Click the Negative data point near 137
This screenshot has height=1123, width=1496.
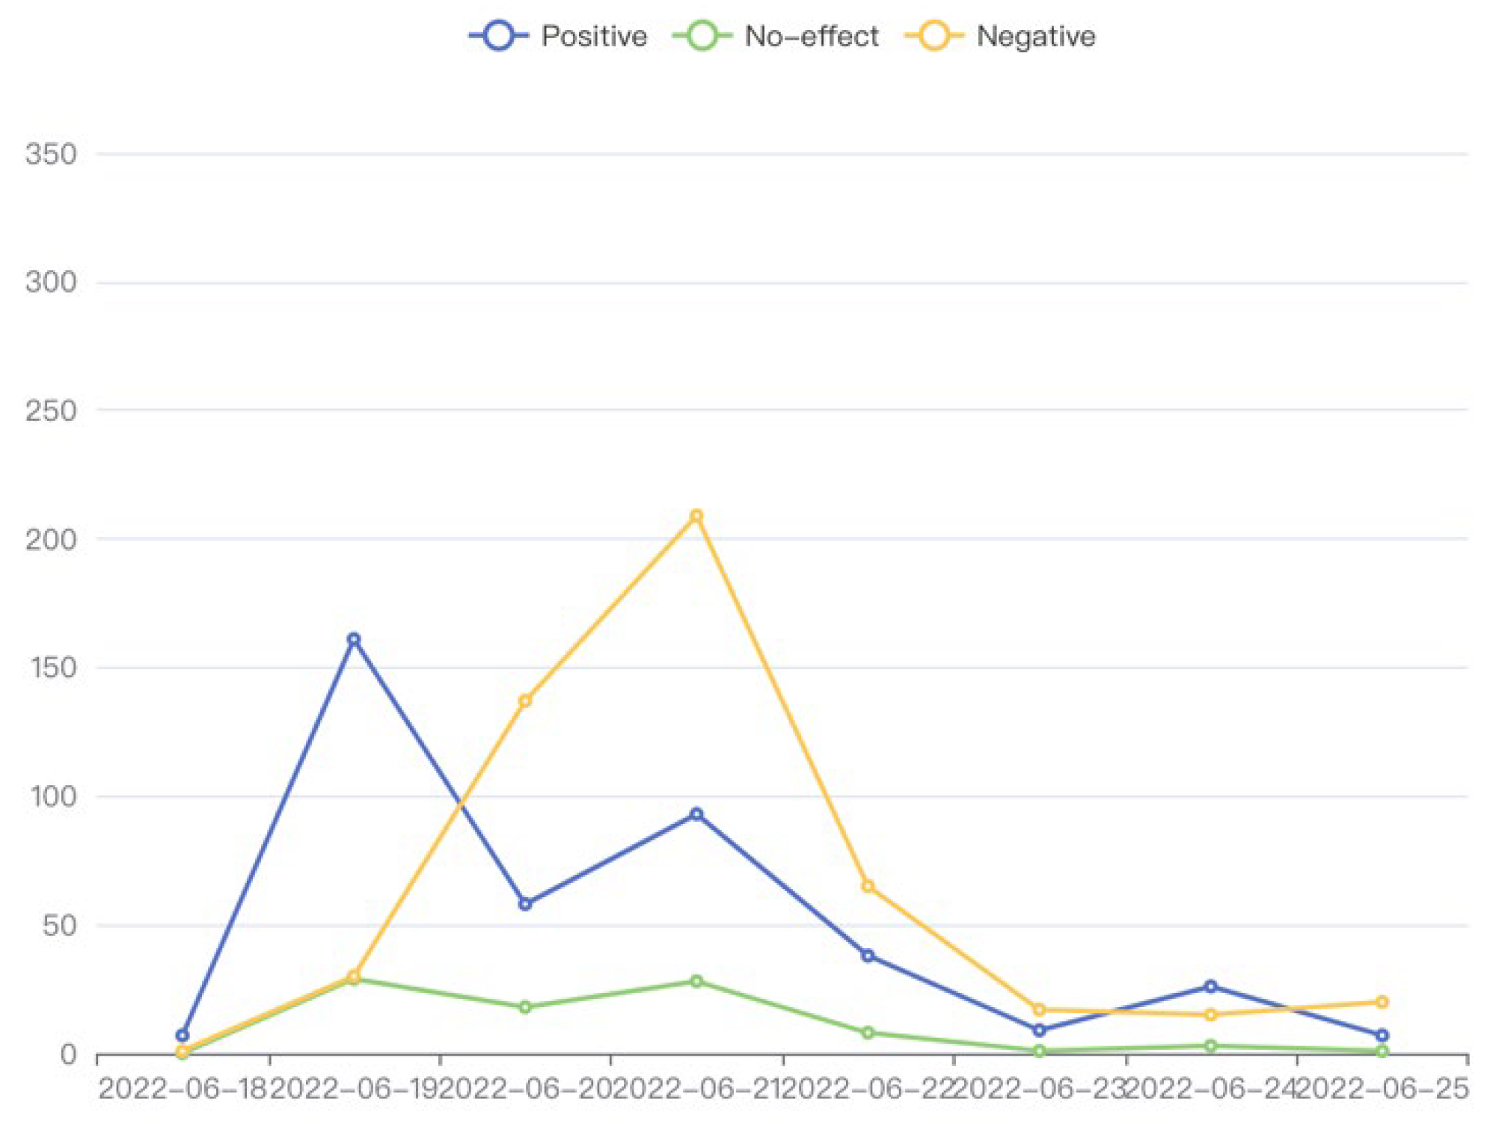[x=525, y=701]
